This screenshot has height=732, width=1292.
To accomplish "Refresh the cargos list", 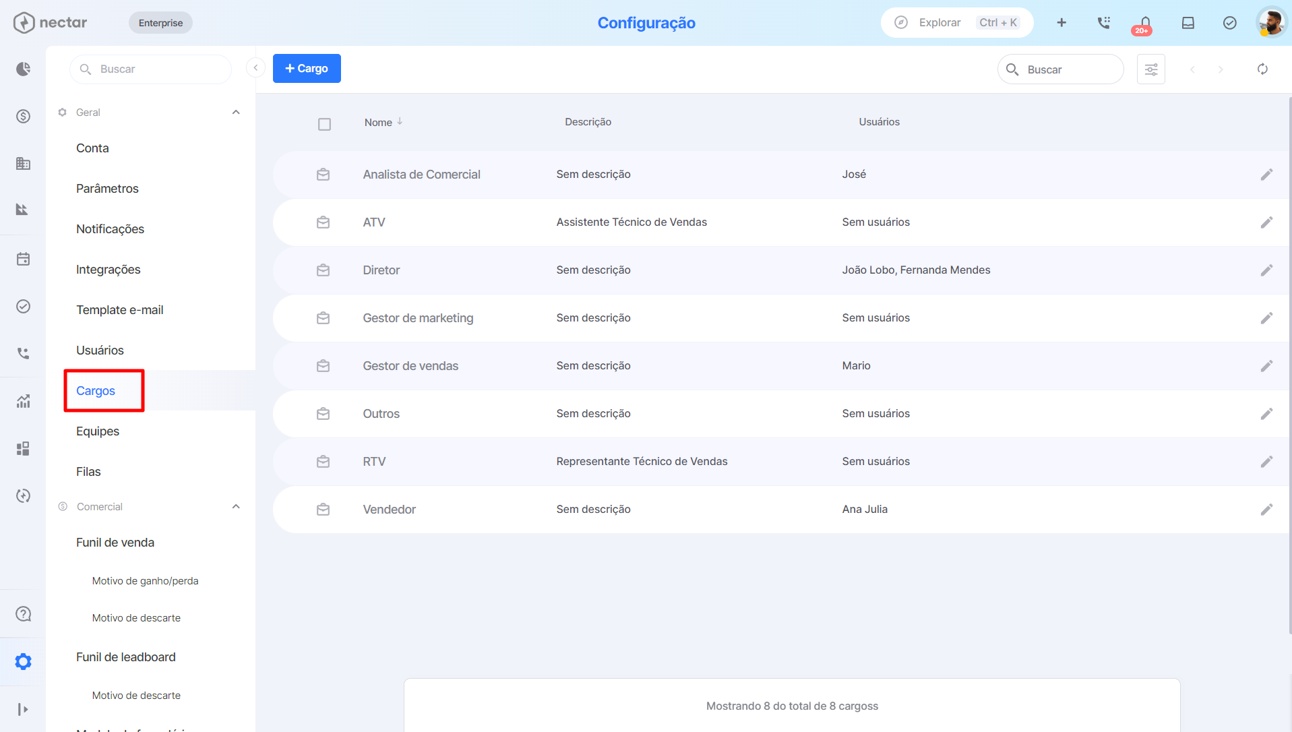I will (x=1262, y=69).
